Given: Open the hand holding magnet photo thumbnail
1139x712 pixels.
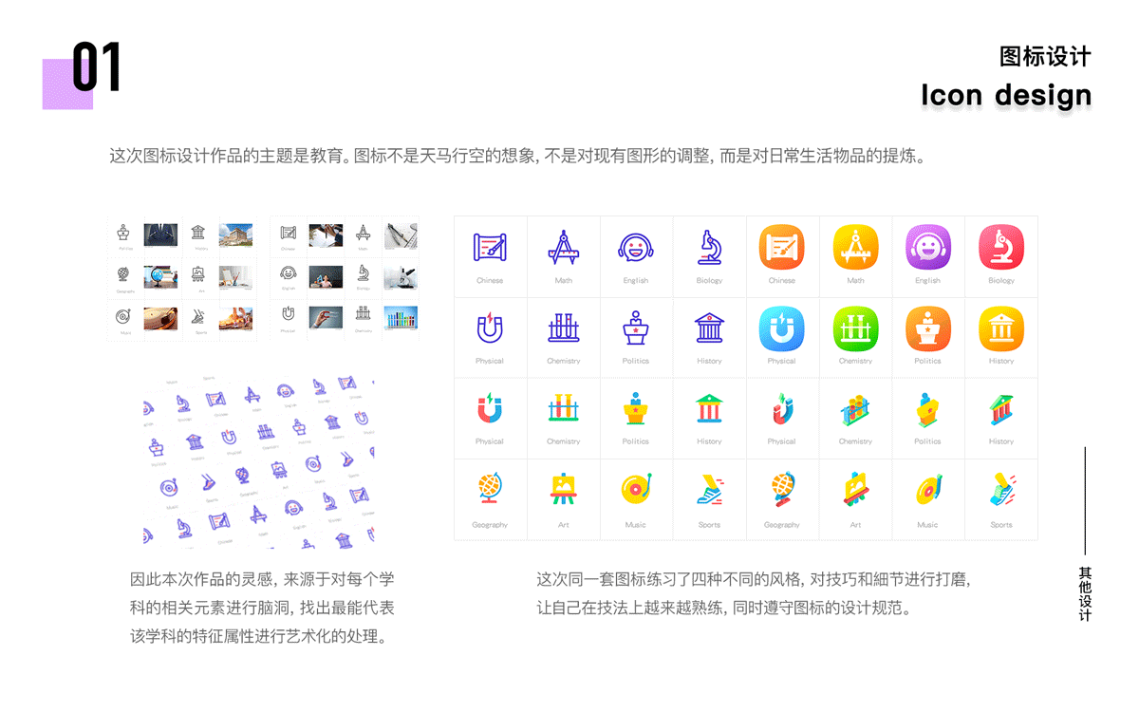Looking at the screenshot, I should tap(326, 317).
